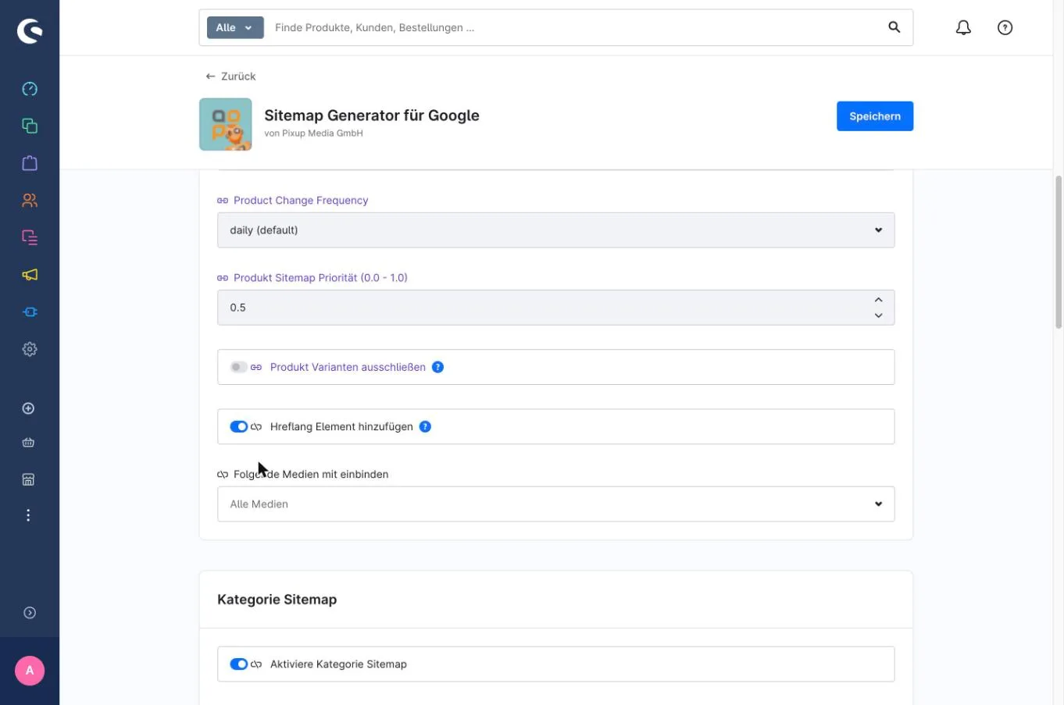Open the three-dot more menu in sidebar
The image size is (1064, 705).
(28, 515)
